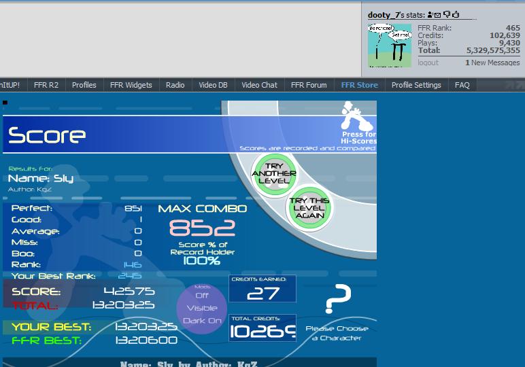Toggle the Mods circle showing Dark On
The height and width of the screenshot is (367, 525).
[202, 308]
